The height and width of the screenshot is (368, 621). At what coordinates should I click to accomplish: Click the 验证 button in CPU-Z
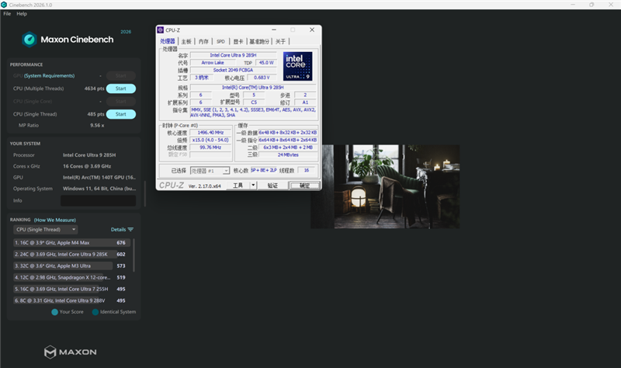click(x=272, y=186)
